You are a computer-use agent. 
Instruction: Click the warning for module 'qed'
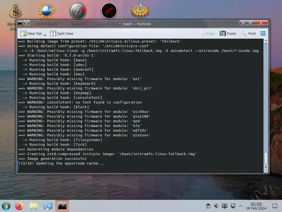tap(80, 121)
